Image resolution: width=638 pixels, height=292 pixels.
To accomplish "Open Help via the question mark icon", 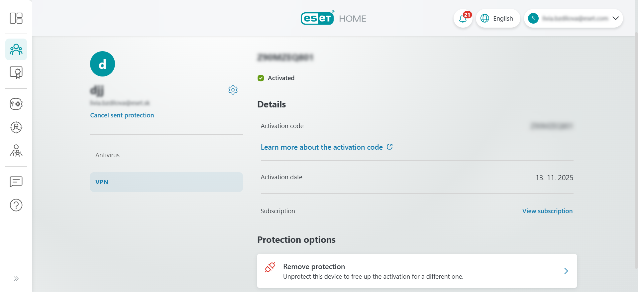I will coord(16,205).
